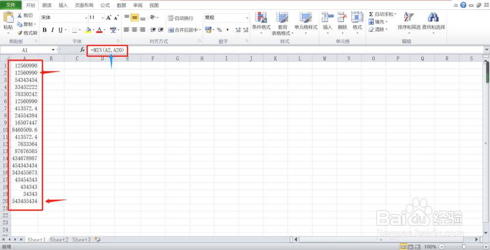This screenshot has width=490, height=250.
Task: Open the Conditional Formatting (条件格式) dropdown
Action: [x=261, y=23]
